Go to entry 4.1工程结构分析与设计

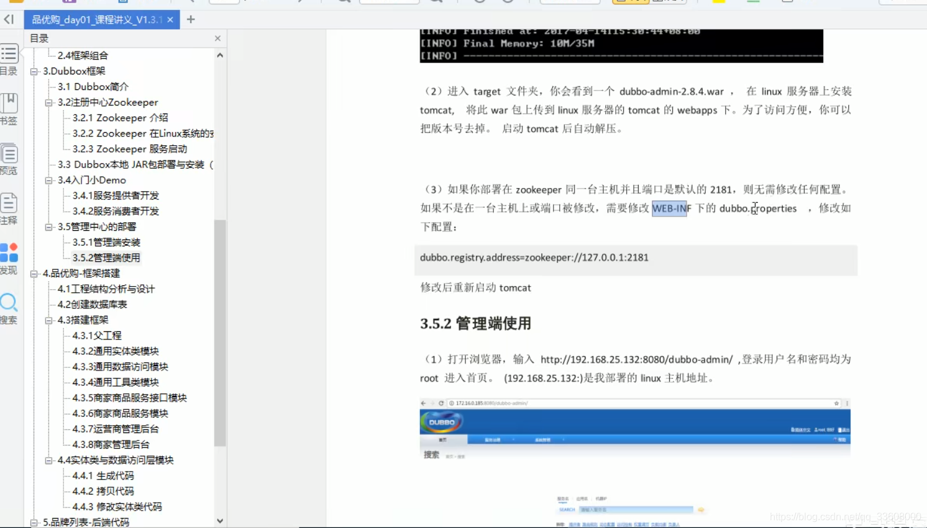106,289
